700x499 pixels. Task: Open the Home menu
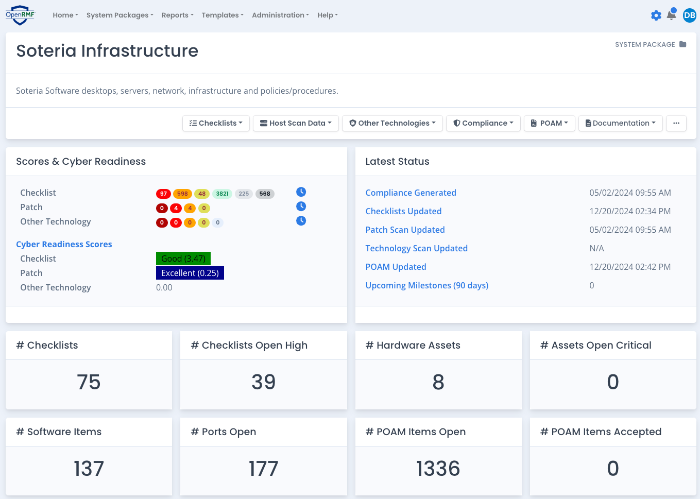(x=65, y=15)
